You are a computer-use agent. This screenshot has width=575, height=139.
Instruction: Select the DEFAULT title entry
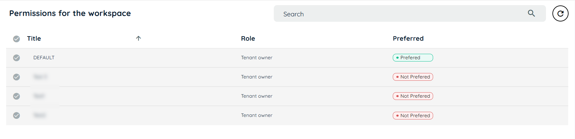coord(44,58)
